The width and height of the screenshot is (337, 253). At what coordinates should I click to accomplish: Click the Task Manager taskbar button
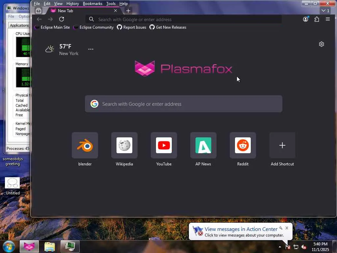70,246
